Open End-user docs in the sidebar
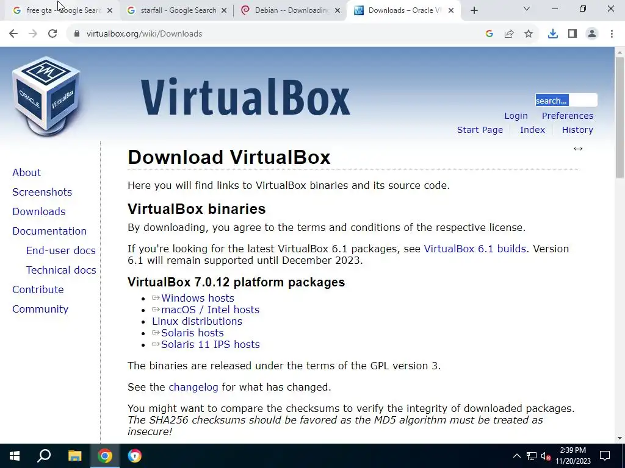 coord(60,250)
